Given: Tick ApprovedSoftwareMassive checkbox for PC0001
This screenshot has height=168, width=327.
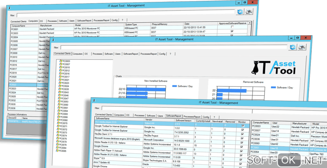Looking at the screenshot, I should [x=232, y=28].
